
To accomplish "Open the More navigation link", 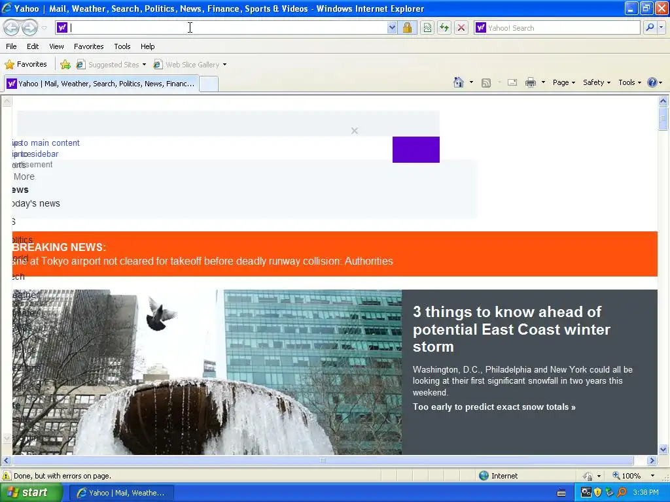I will click(24, 176).
